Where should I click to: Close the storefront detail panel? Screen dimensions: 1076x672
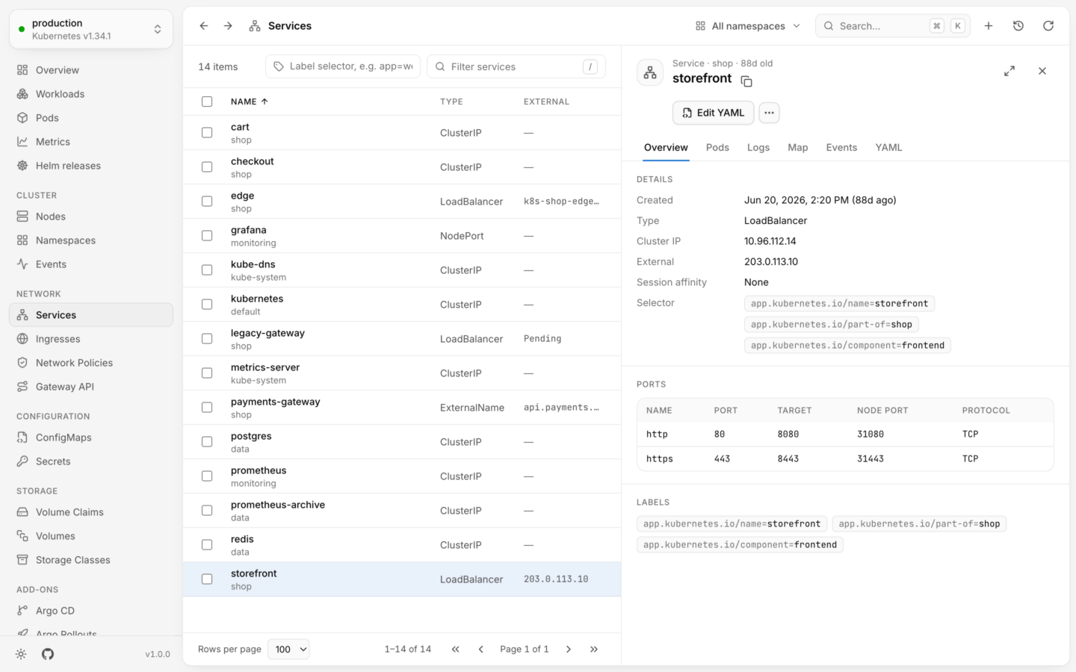[1042, 71]
